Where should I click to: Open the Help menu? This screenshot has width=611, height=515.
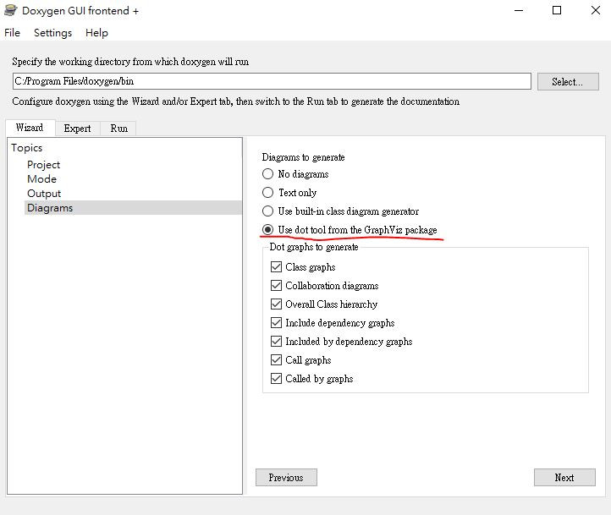[x=96, y=33]
